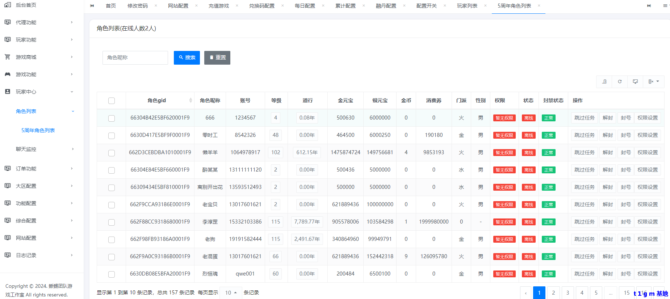Viewport: 670px width, 299px height.
Task: Focus the 角色昵称 search input field
Action: [x=135, y=58]
